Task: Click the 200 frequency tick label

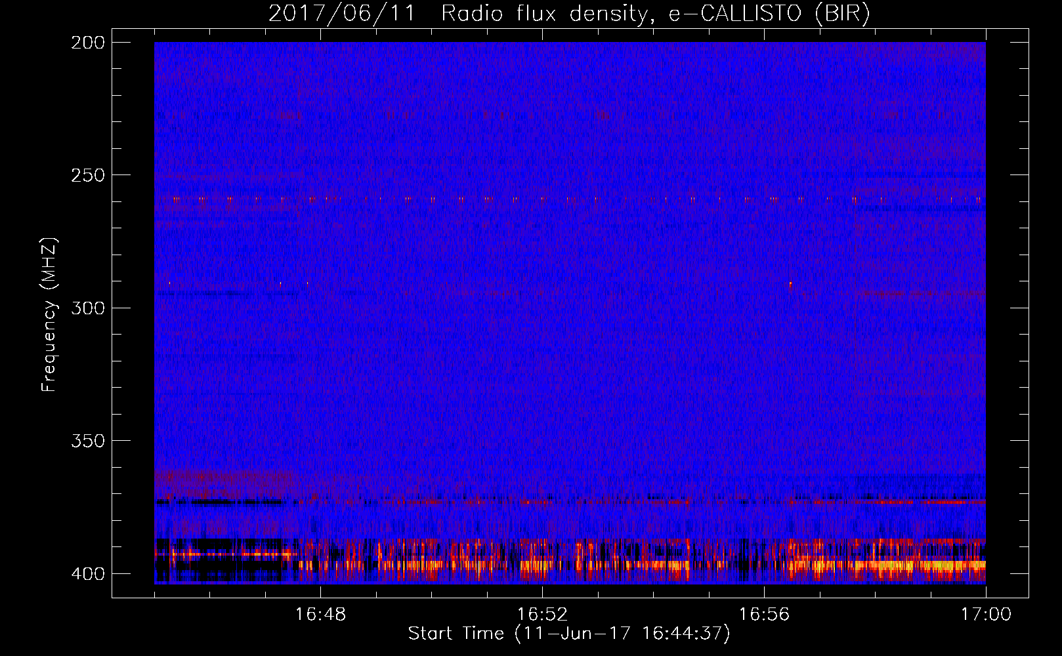Action: [87, 43]
